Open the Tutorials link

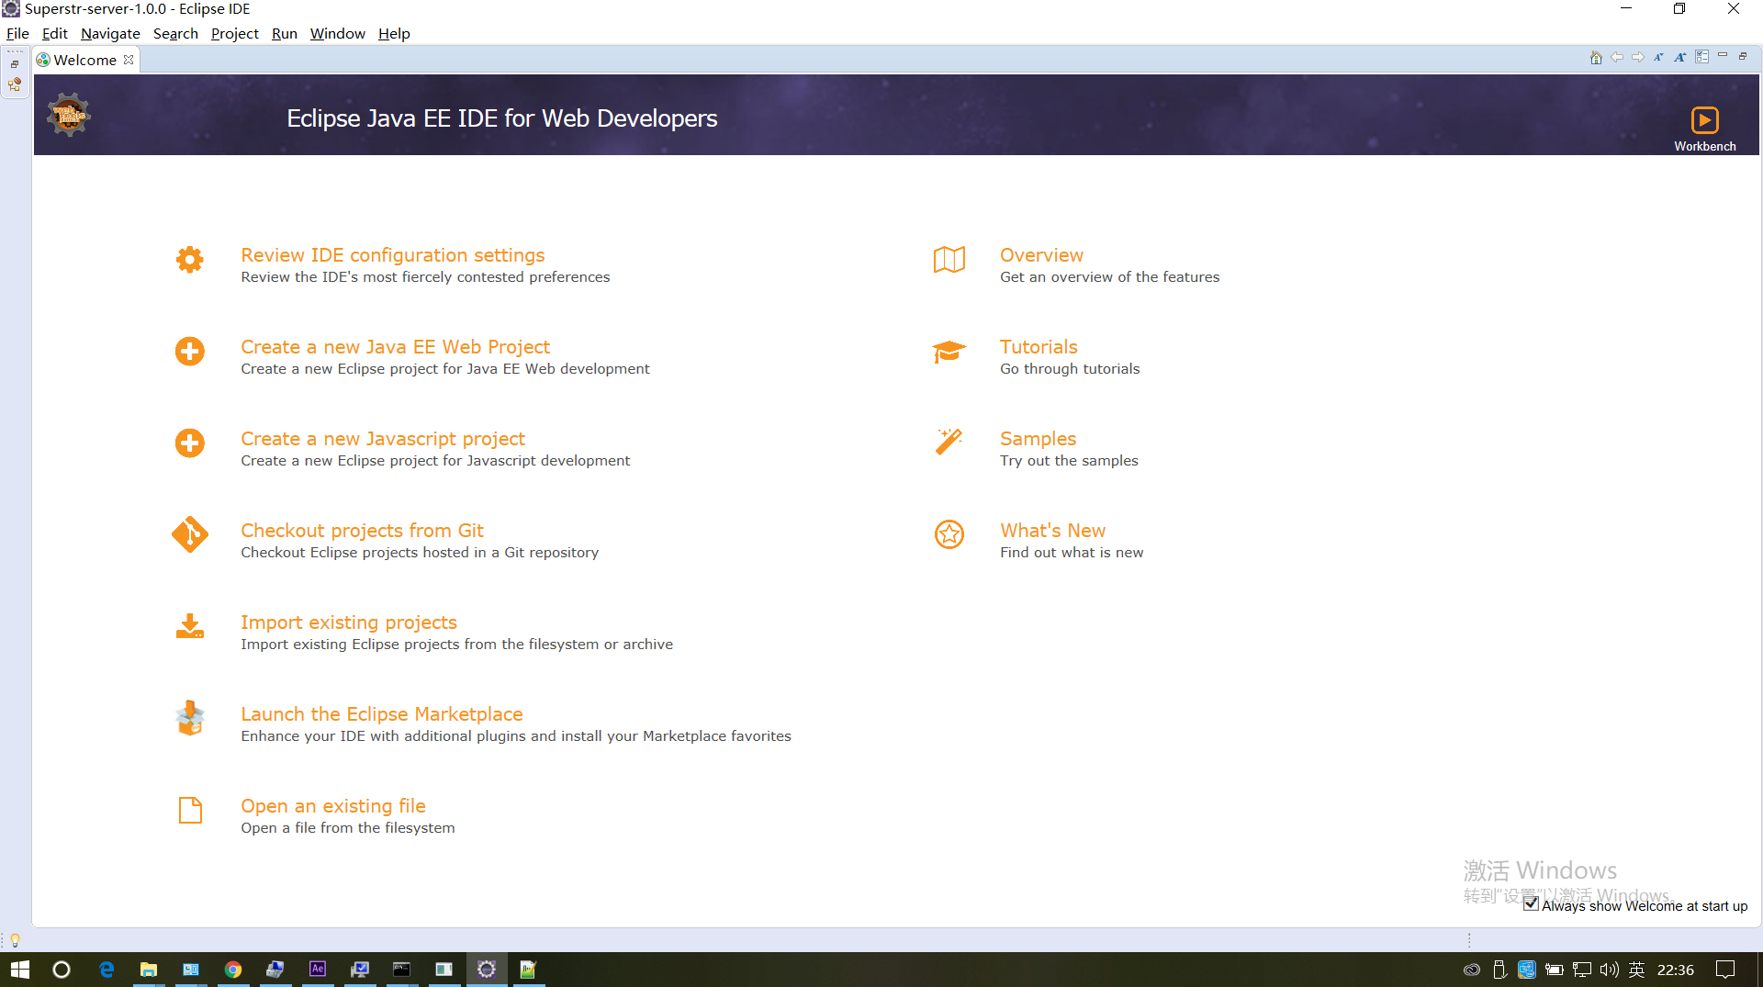point(1039,347)
